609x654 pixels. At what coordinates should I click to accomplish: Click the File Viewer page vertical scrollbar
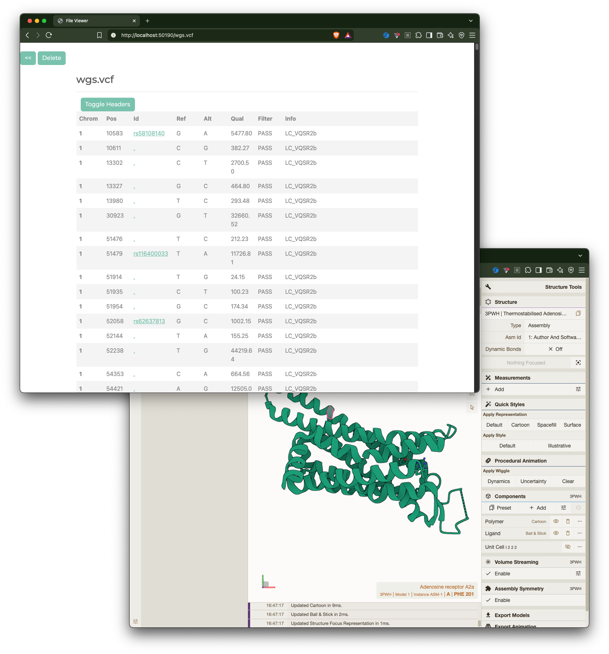[x=477, y=47]
